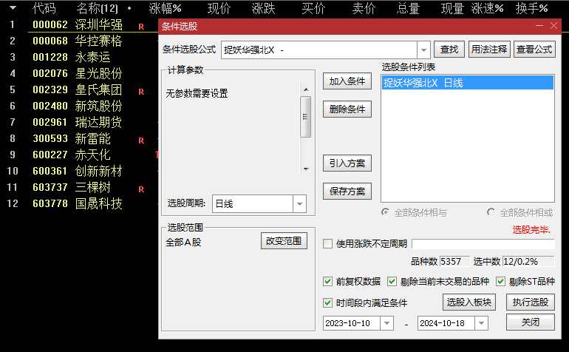Select stock row 600361 创新新材
The width and height of the screenshot is (569, 352).
79,171
